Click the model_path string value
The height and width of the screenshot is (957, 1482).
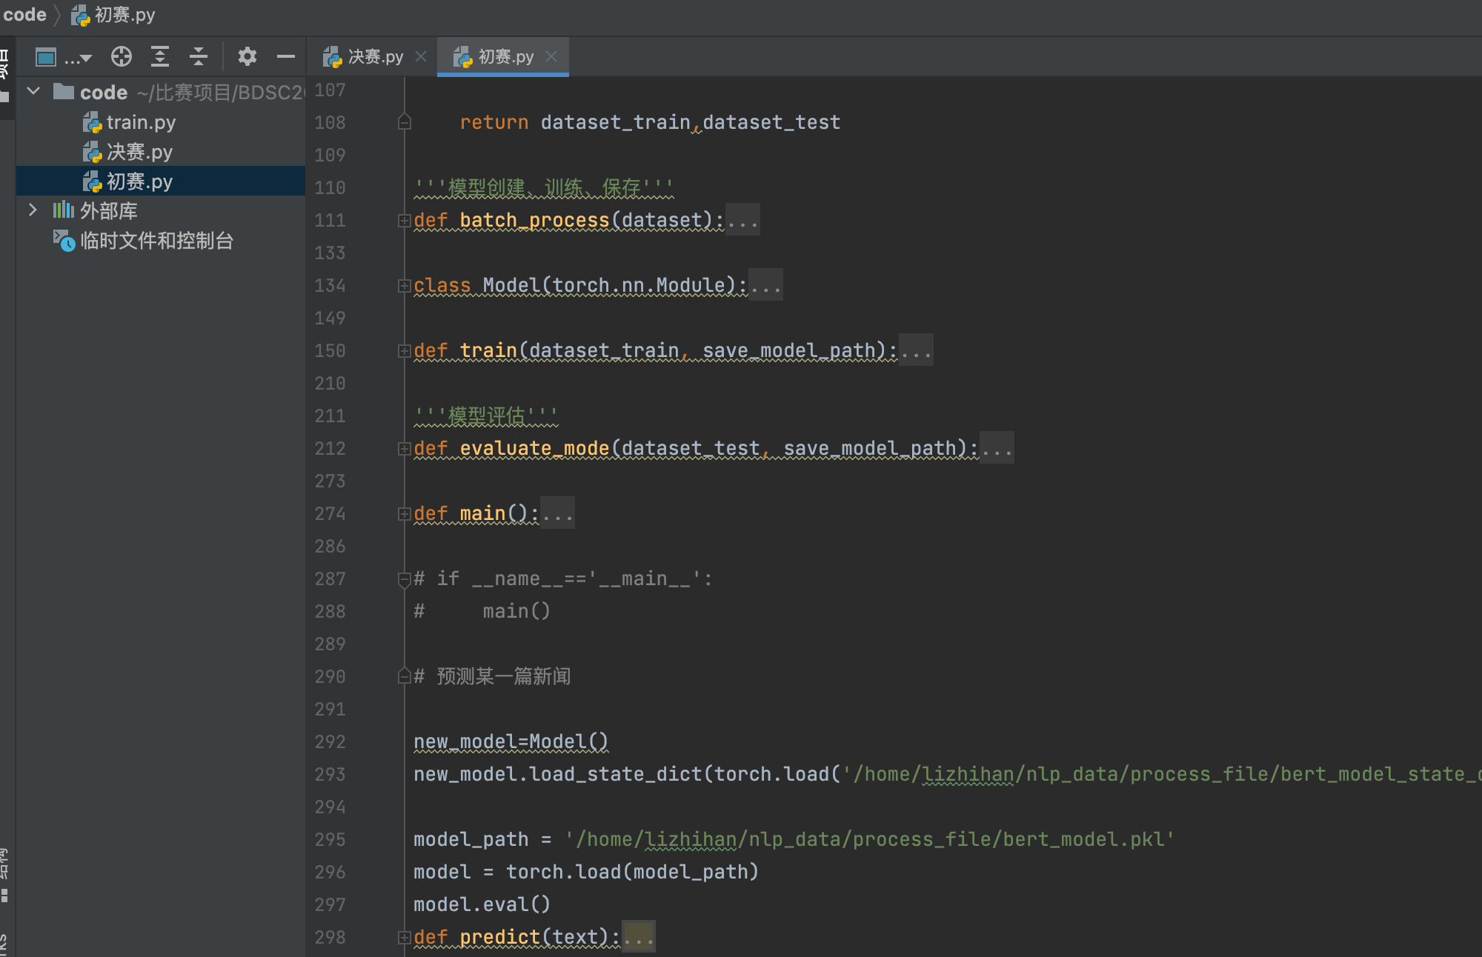[x=869, y=839]
